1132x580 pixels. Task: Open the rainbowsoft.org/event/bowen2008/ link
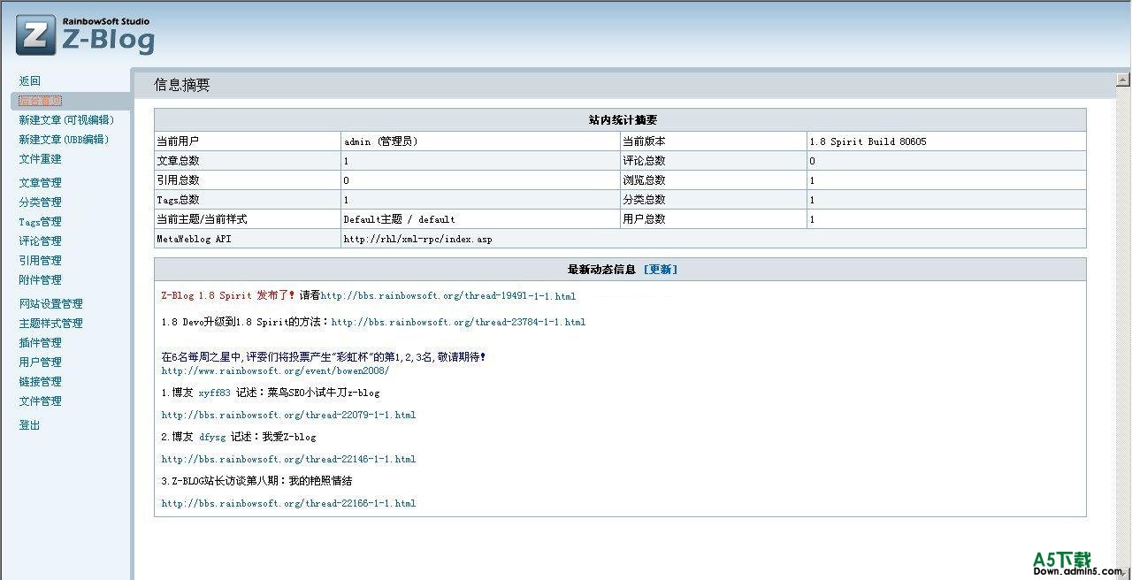click(275, 371)
